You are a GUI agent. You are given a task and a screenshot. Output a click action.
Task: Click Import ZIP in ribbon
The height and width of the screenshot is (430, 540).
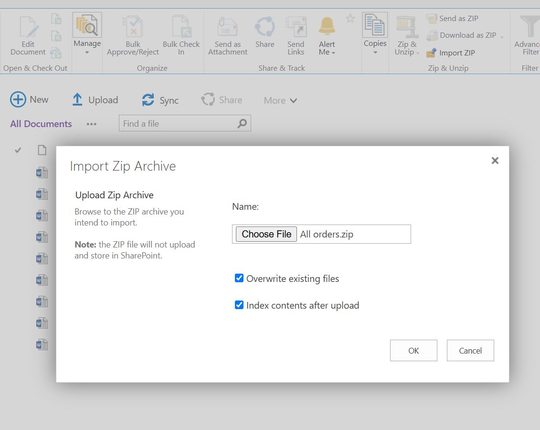pos(451,53)
